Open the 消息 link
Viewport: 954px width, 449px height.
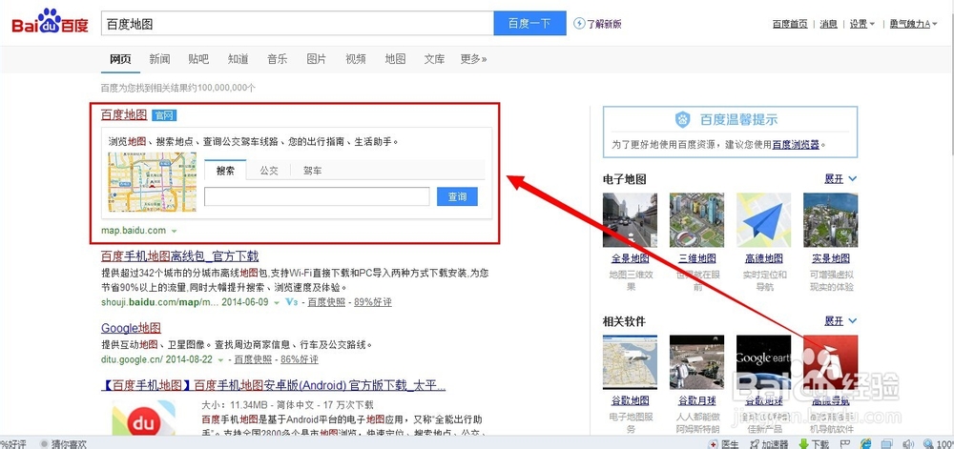coord(829,24)
